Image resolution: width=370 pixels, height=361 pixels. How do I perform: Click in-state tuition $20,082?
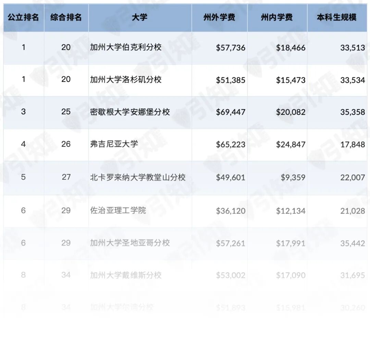[291, 112]
